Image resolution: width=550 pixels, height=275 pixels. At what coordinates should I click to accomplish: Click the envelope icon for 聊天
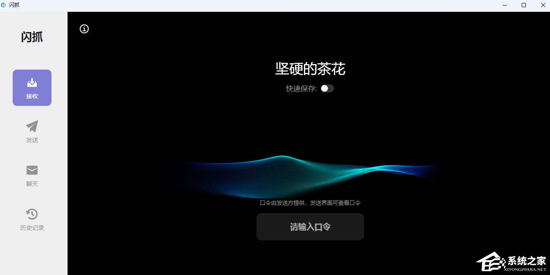(x=32, y=170)
